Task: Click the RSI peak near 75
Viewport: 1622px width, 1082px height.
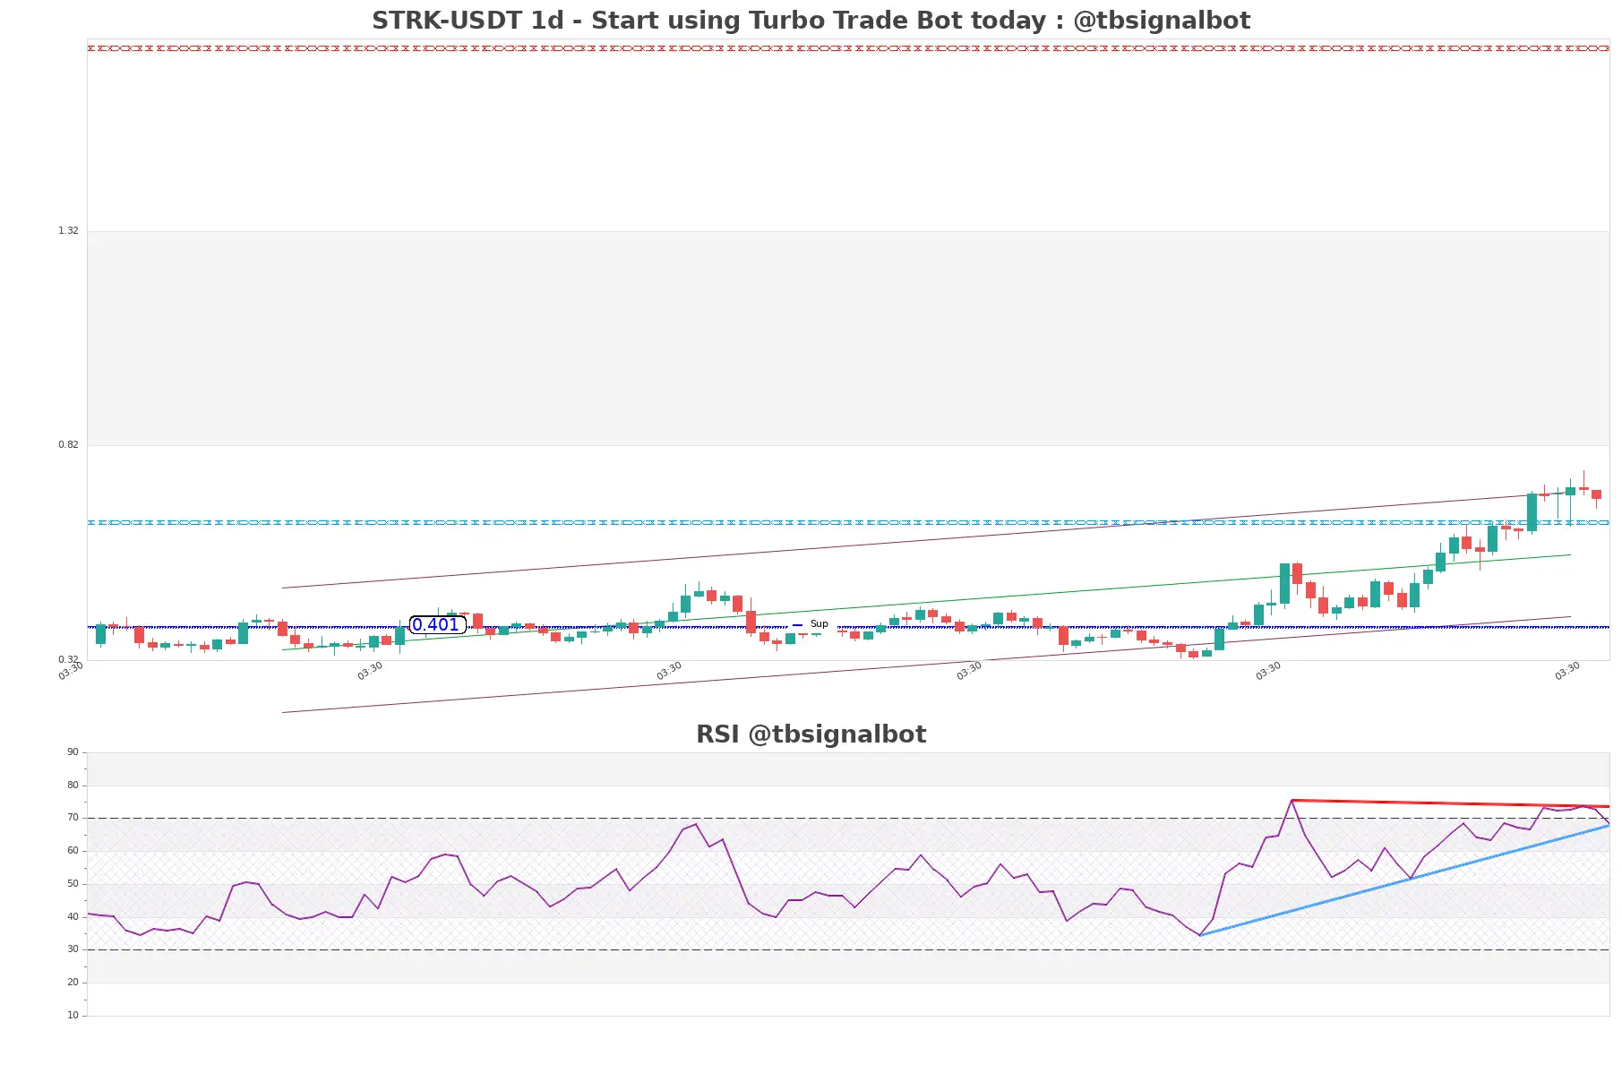Action: [x=1292, y=801]
